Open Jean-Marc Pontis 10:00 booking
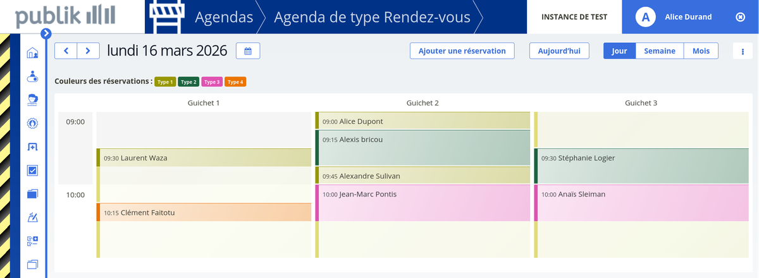Image resolution: width=759 pixels, height=278 pixels. [423, 202]
